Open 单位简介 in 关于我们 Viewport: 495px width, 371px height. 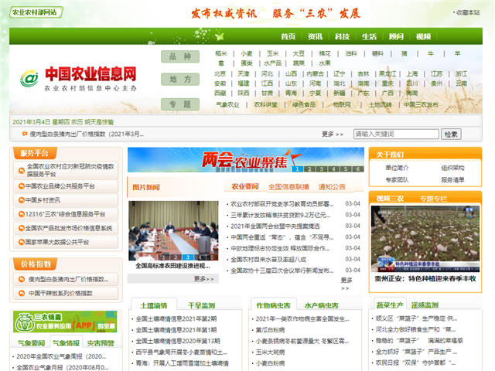click(x=397, y=168)
